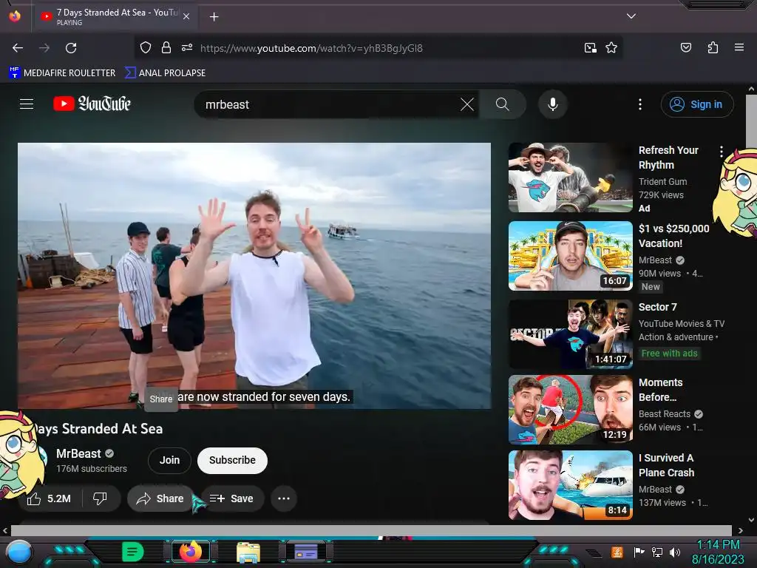Open YouTube settings three-dot menu
Screen dimensions: 757x568
coord(640,104)
